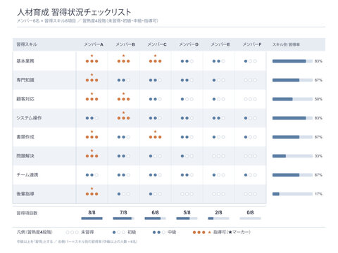Click the 習得スキル column header
338x253 pixels.
27,44
